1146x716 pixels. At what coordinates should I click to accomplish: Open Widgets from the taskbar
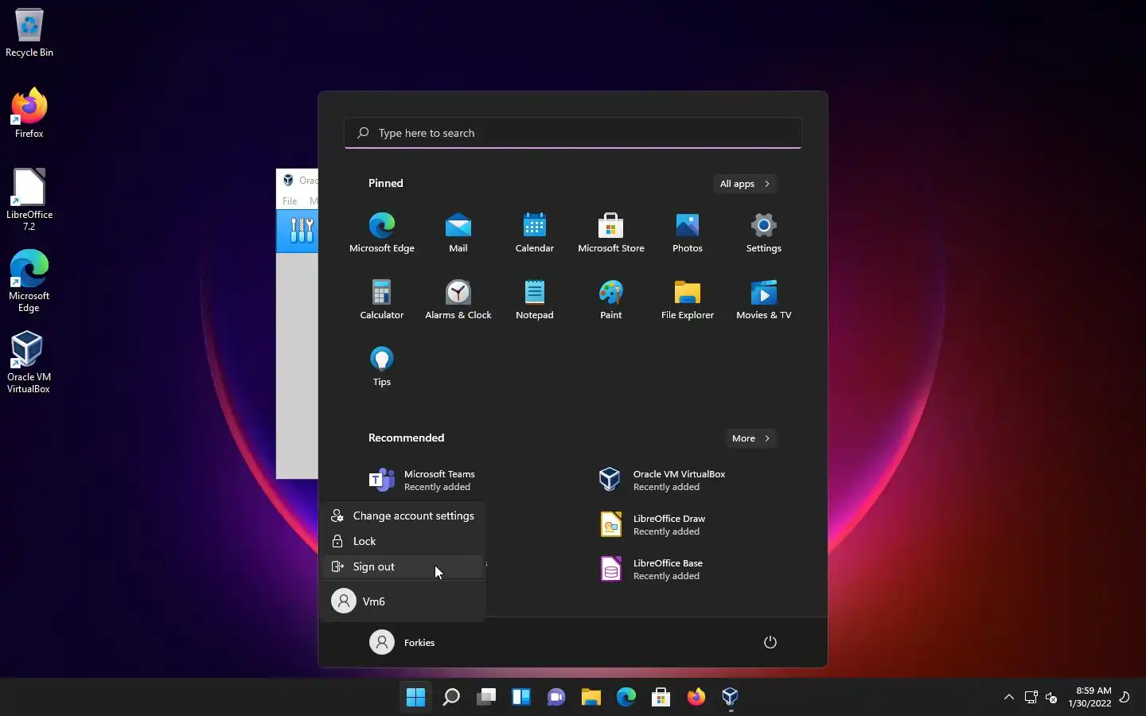(x=520, y=697)
